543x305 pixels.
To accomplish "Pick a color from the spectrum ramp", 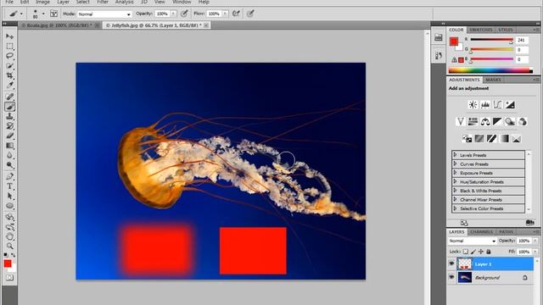I will click(x=490, y=70).
